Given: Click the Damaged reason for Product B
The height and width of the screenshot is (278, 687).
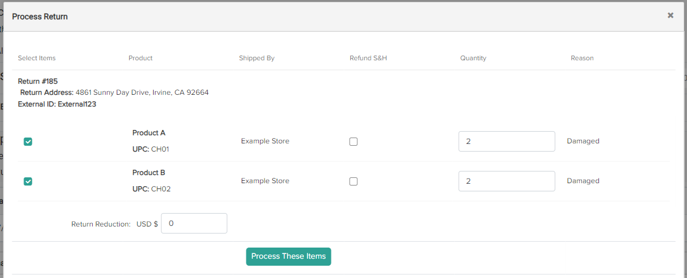Looking at the screenshot, I should pos(583,181).
